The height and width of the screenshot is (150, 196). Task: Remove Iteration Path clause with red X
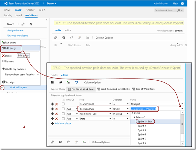56,109
